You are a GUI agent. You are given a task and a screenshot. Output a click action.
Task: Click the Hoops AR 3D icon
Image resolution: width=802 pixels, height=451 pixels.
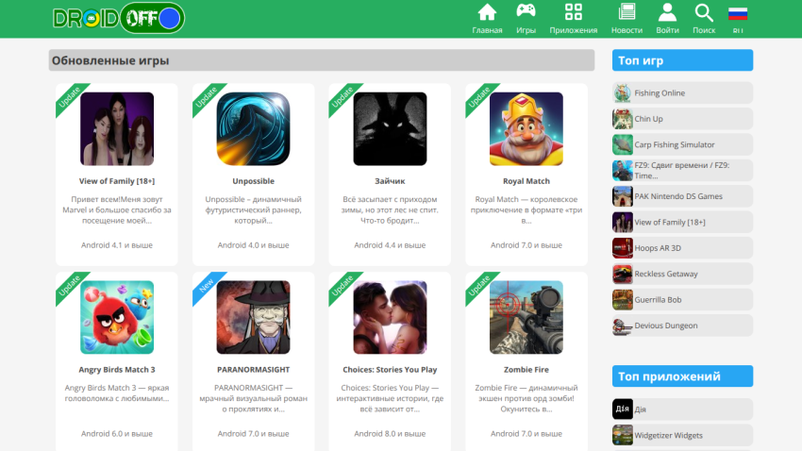[x=623, y=248]
